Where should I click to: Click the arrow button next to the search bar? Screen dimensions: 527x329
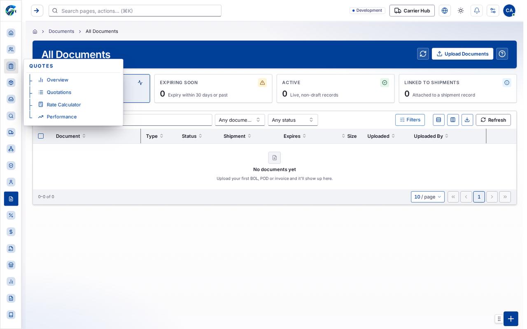[x=37, y=11]
